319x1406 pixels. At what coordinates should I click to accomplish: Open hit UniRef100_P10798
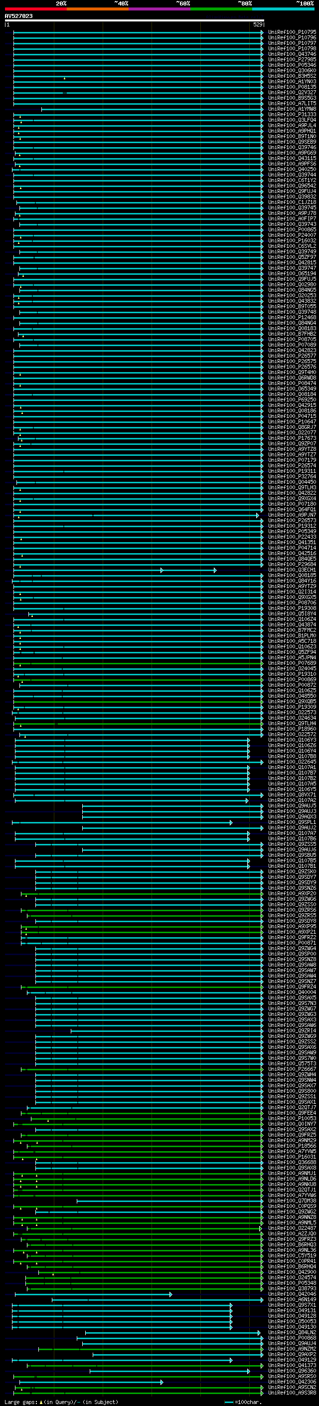[292, 48]
